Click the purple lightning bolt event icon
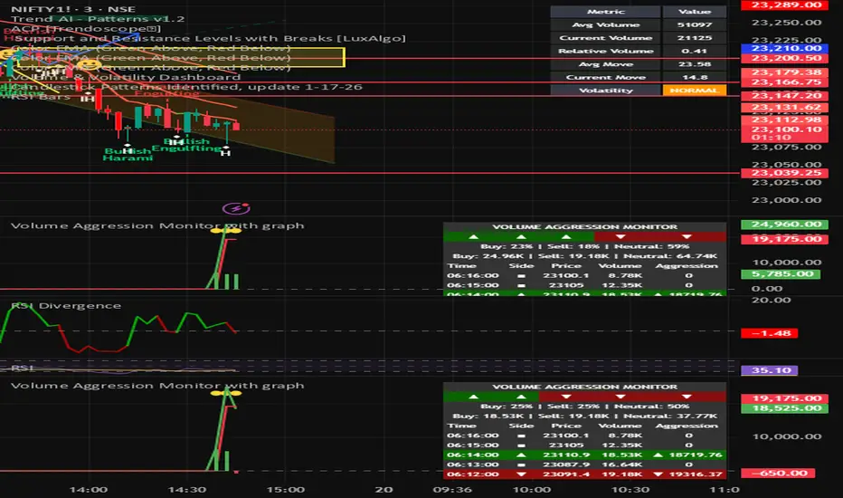Screen dimensions: 843x498 pos(236,208)
